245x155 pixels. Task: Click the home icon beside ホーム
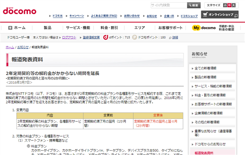10,28
